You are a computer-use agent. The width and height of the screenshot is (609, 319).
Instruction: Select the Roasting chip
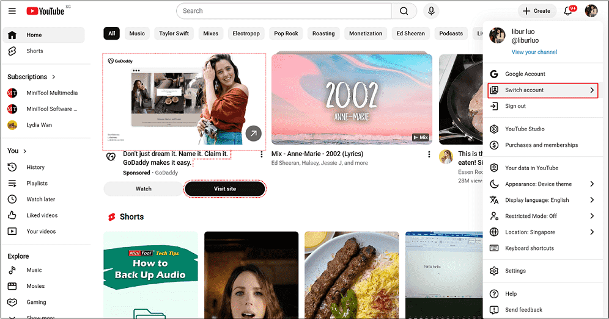click(x=323, y=34)
